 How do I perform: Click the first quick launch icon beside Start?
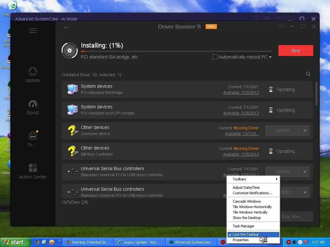point(37,242)
